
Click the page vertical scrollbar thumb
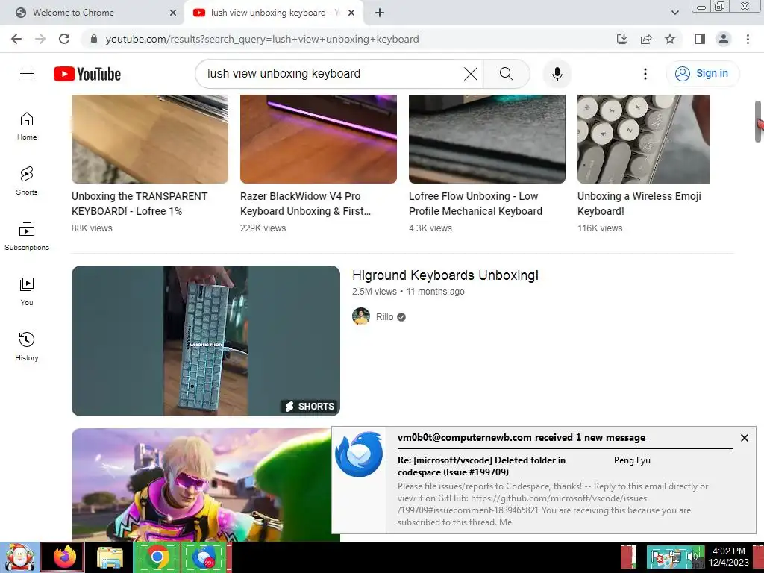coord(758,122)
